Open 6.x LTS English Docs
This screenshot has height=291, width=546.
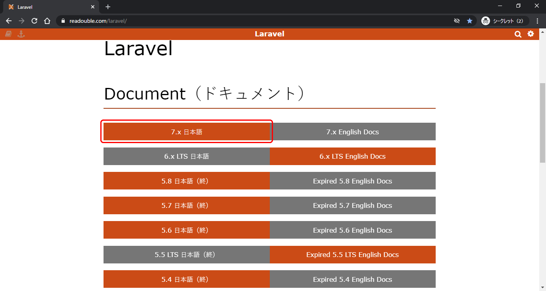(353, 156)
